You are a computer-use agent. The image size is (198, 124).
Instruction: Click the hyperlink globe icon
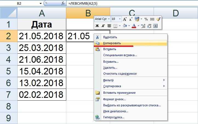tap(97, 117)
